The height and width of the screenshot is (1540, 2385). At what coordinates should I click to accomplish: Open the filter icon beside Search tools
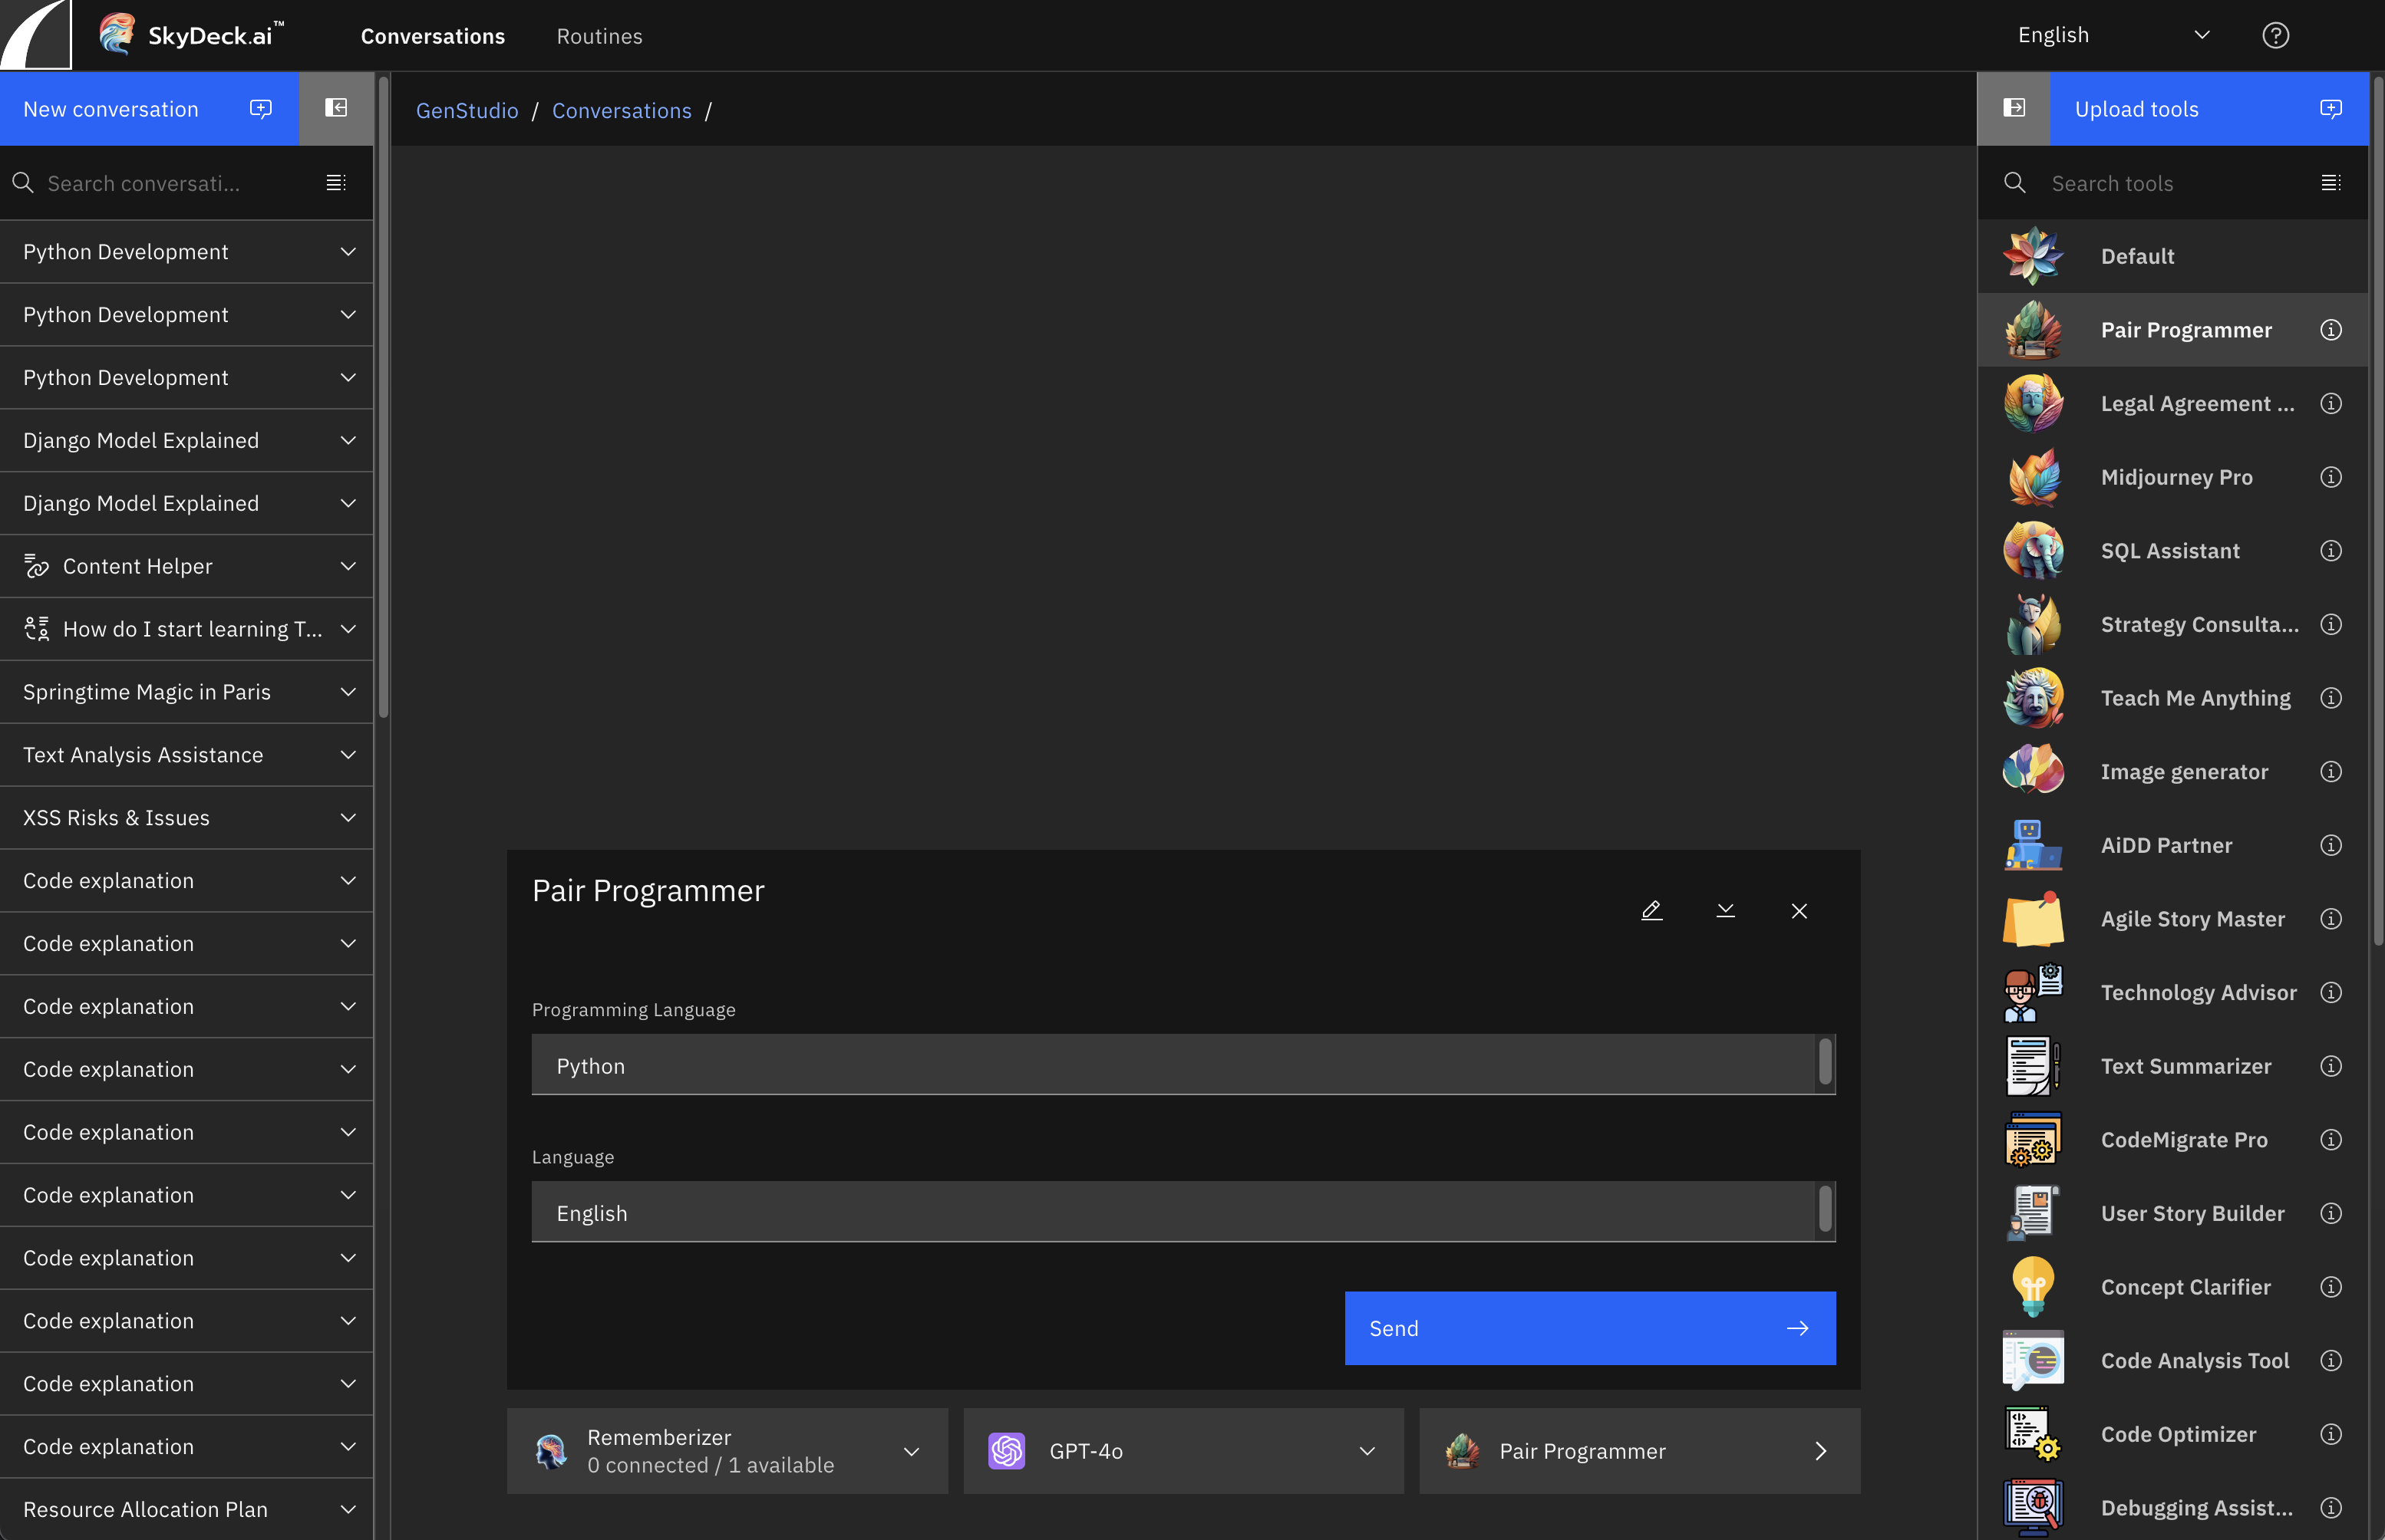click(x=2332, y=182)
